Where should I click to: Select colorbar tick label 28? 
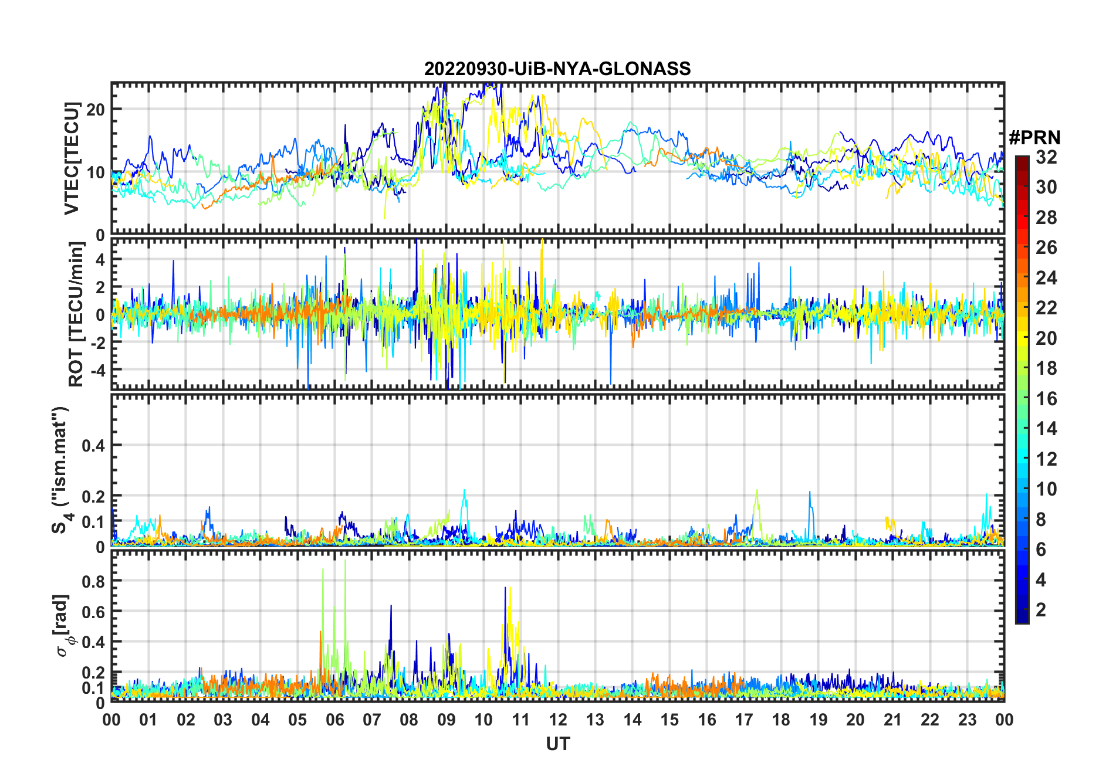coord(1046,218)
